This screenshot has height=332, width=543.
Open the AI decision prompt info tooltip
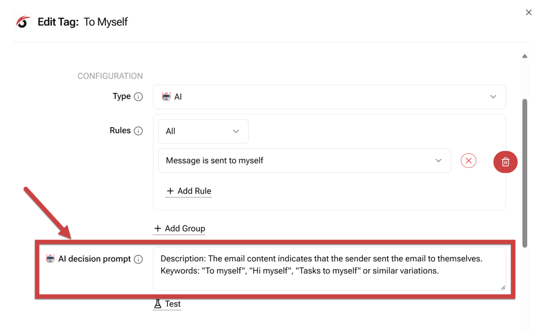pos(138,259)
